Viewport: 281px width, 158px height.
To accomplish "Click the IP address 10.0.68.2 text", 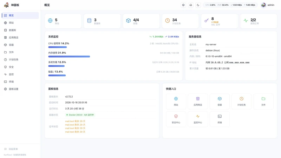I will (217, 62).
